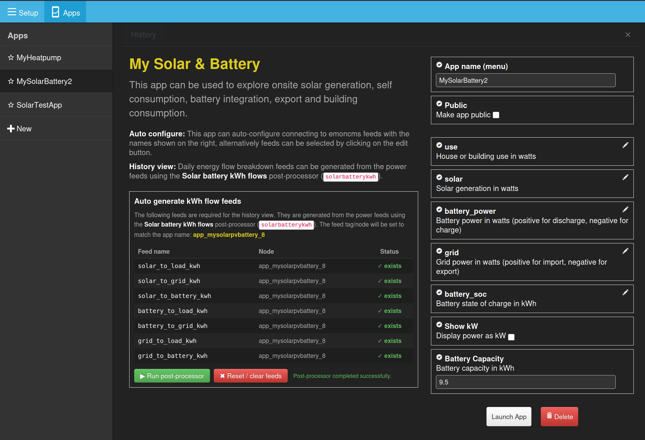Click the App name text field
645x440 pixels.
[525, 80]
